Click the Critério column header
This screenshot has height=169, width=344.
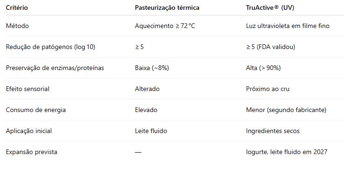[x=17, y=7]
